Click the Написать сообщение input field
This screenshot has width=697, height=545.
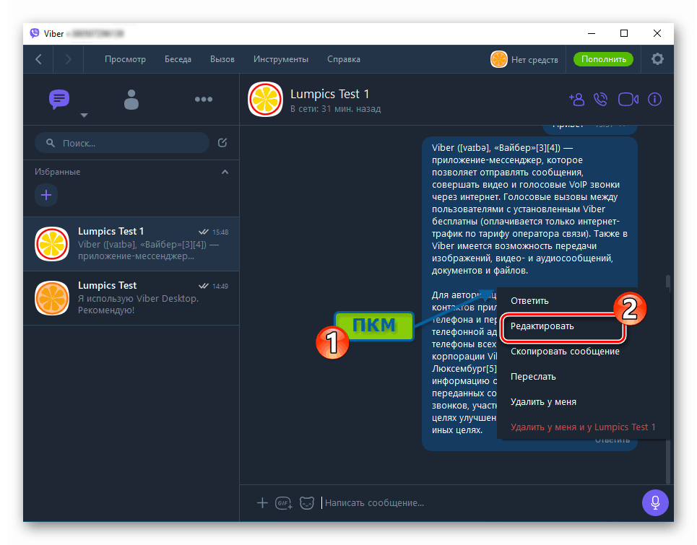[x=479, y=503]
